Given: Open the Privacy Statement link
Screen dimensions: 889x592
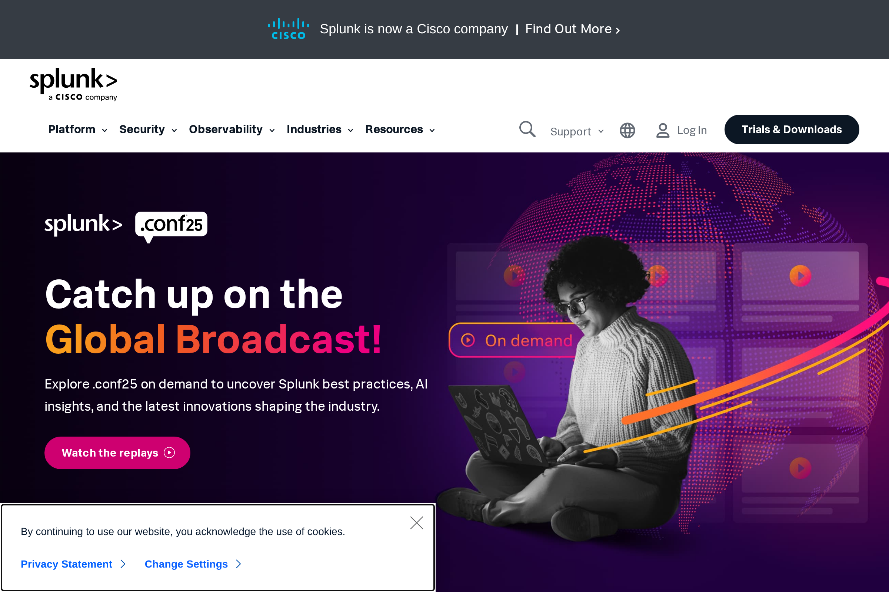Looking at the screenshot, I should (73, 564).
